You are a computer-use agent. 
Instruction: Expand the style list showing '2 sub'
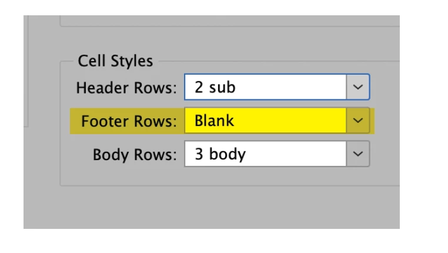coord(359,88)
